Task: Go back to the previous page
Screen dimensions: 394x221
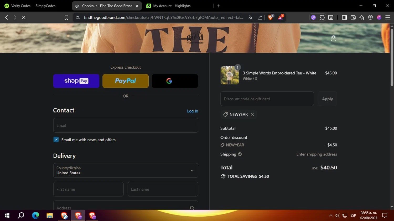Action: (x=7, y=17)
